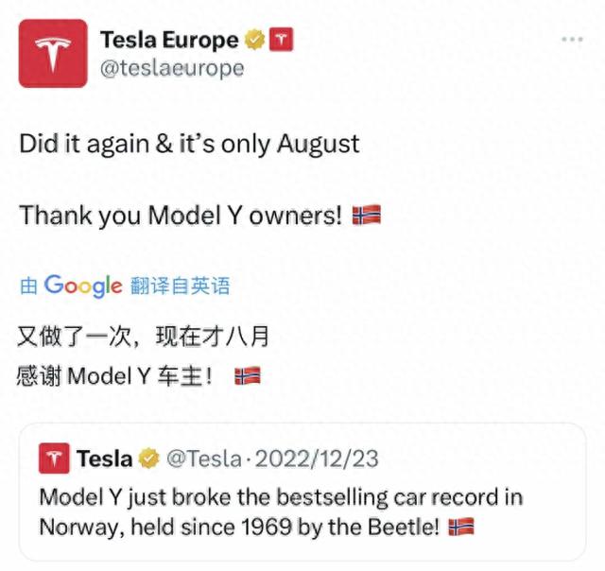The image size is (605, 571).
Task: Click the 'Did it again' tweet text
Action: (x=189, y=144)
